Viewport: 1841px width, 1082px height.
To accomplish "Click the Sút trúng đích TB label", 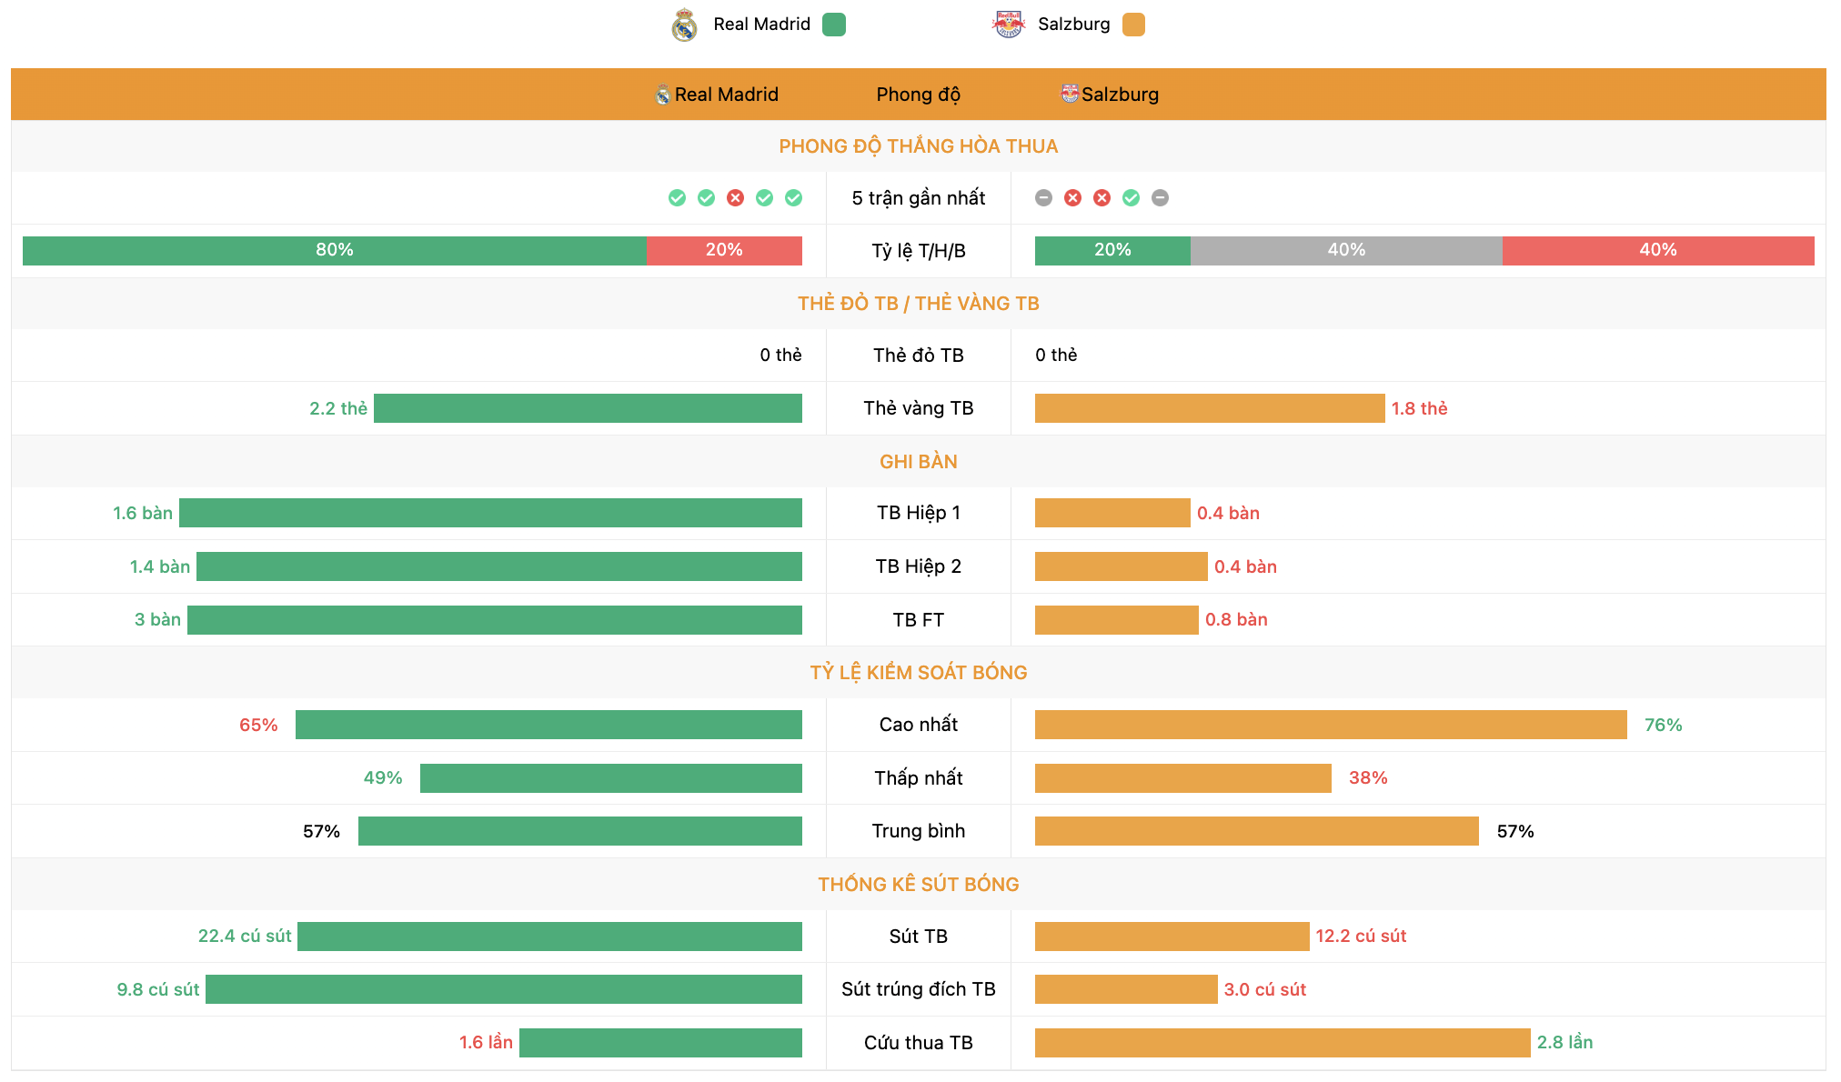I will tap(918, 989).
